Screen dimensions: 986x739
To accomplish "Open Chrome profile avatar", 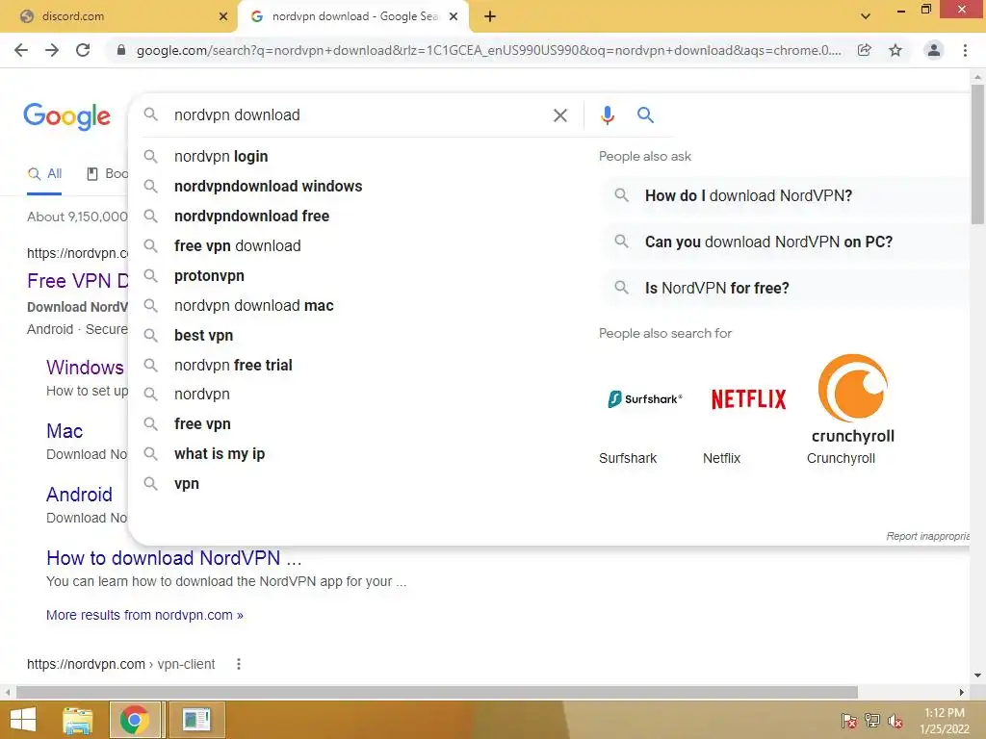I will pyautogui.click(x=934, y=50).
